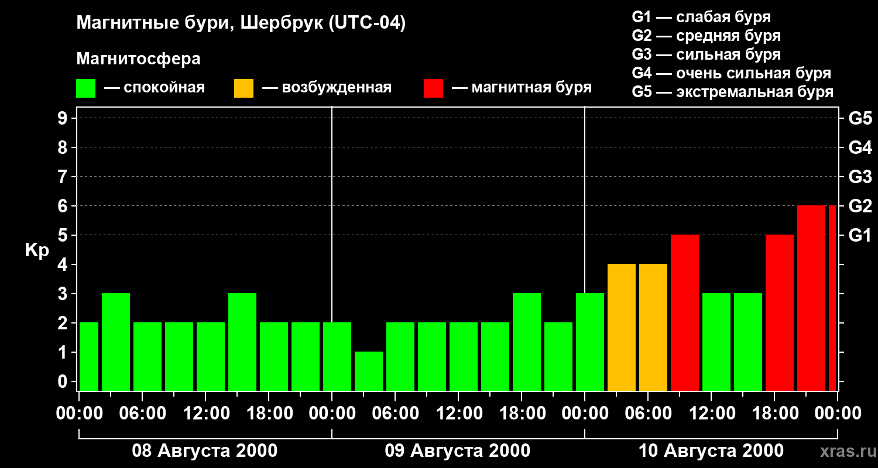878x468 pixels.
Task: Click the tallest full-width red Kp 6 bar
Action: coord(811,298)
